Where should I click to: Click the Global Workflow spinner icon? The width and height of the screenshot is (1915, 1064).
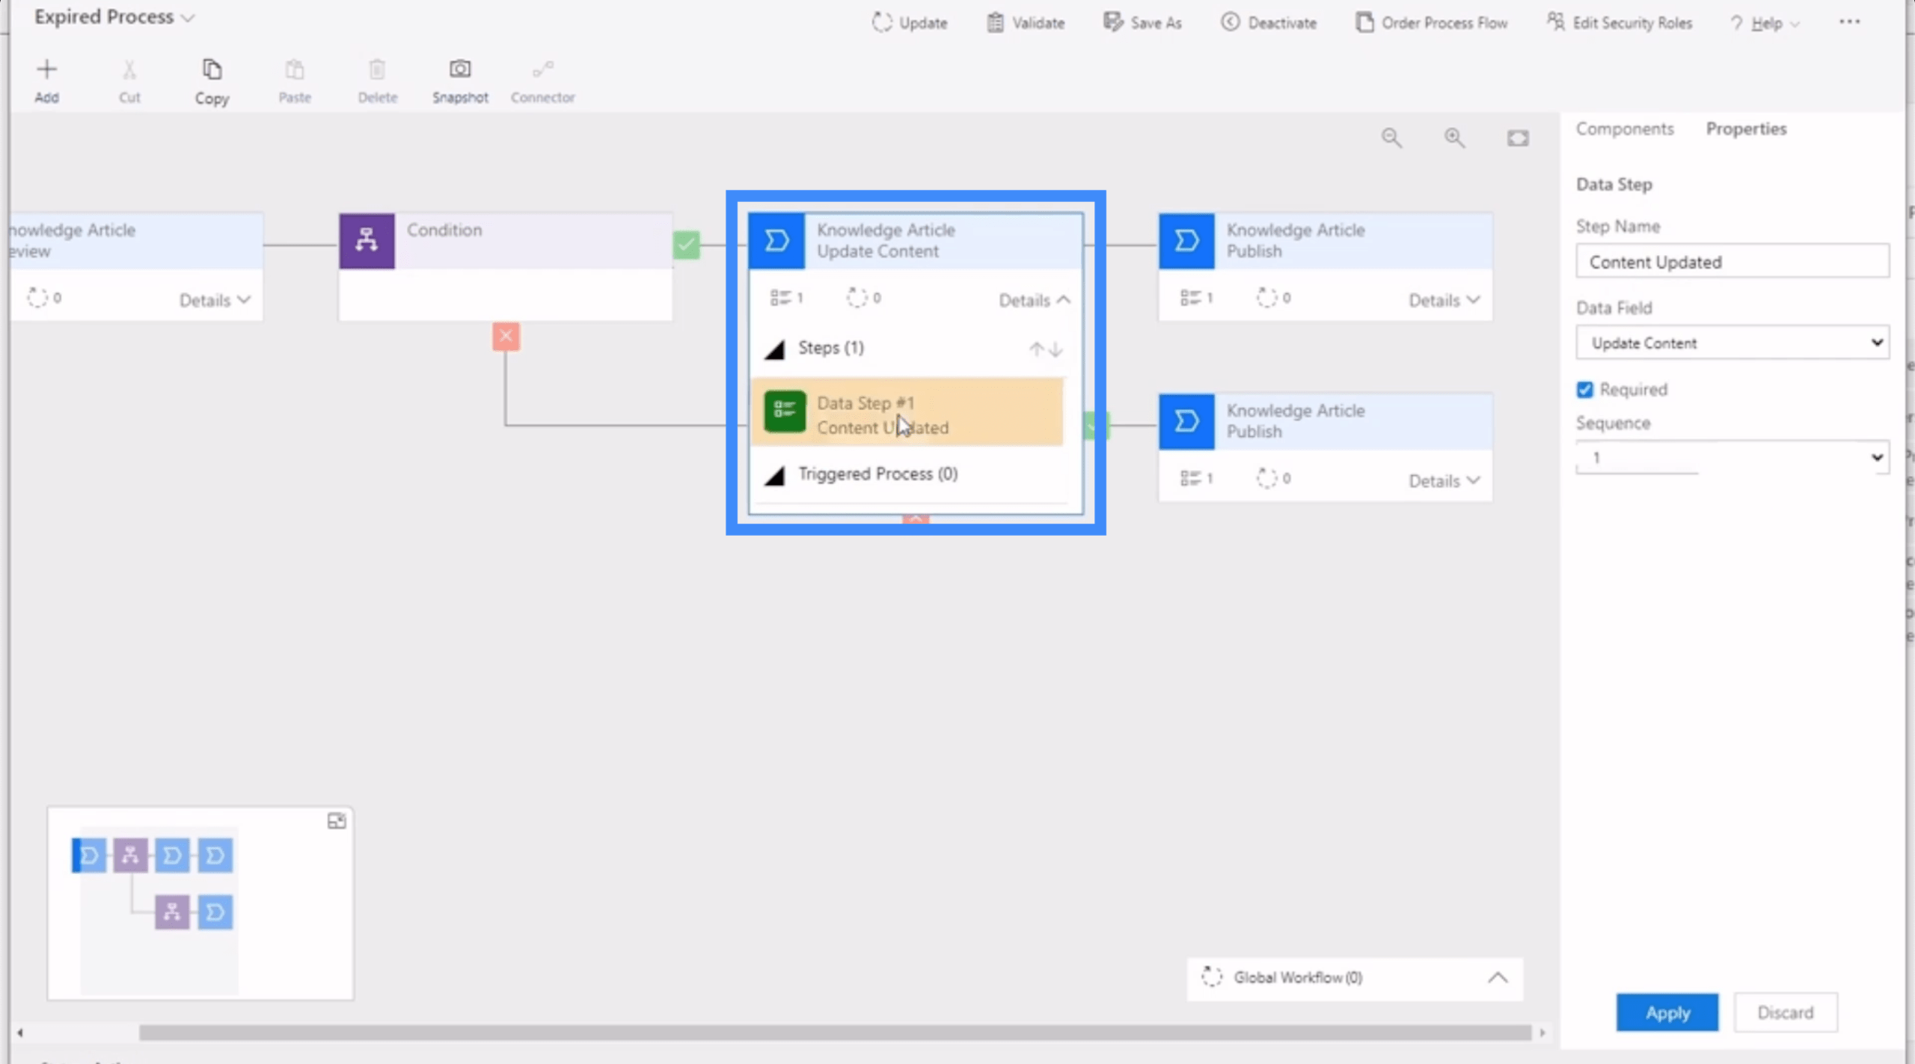1211,976
